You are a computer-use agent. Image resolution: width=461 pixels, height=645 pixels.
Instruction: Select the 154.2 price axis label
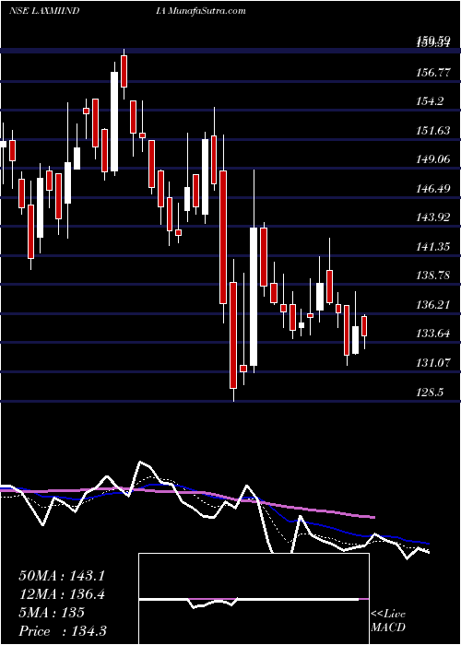point(430,101)
